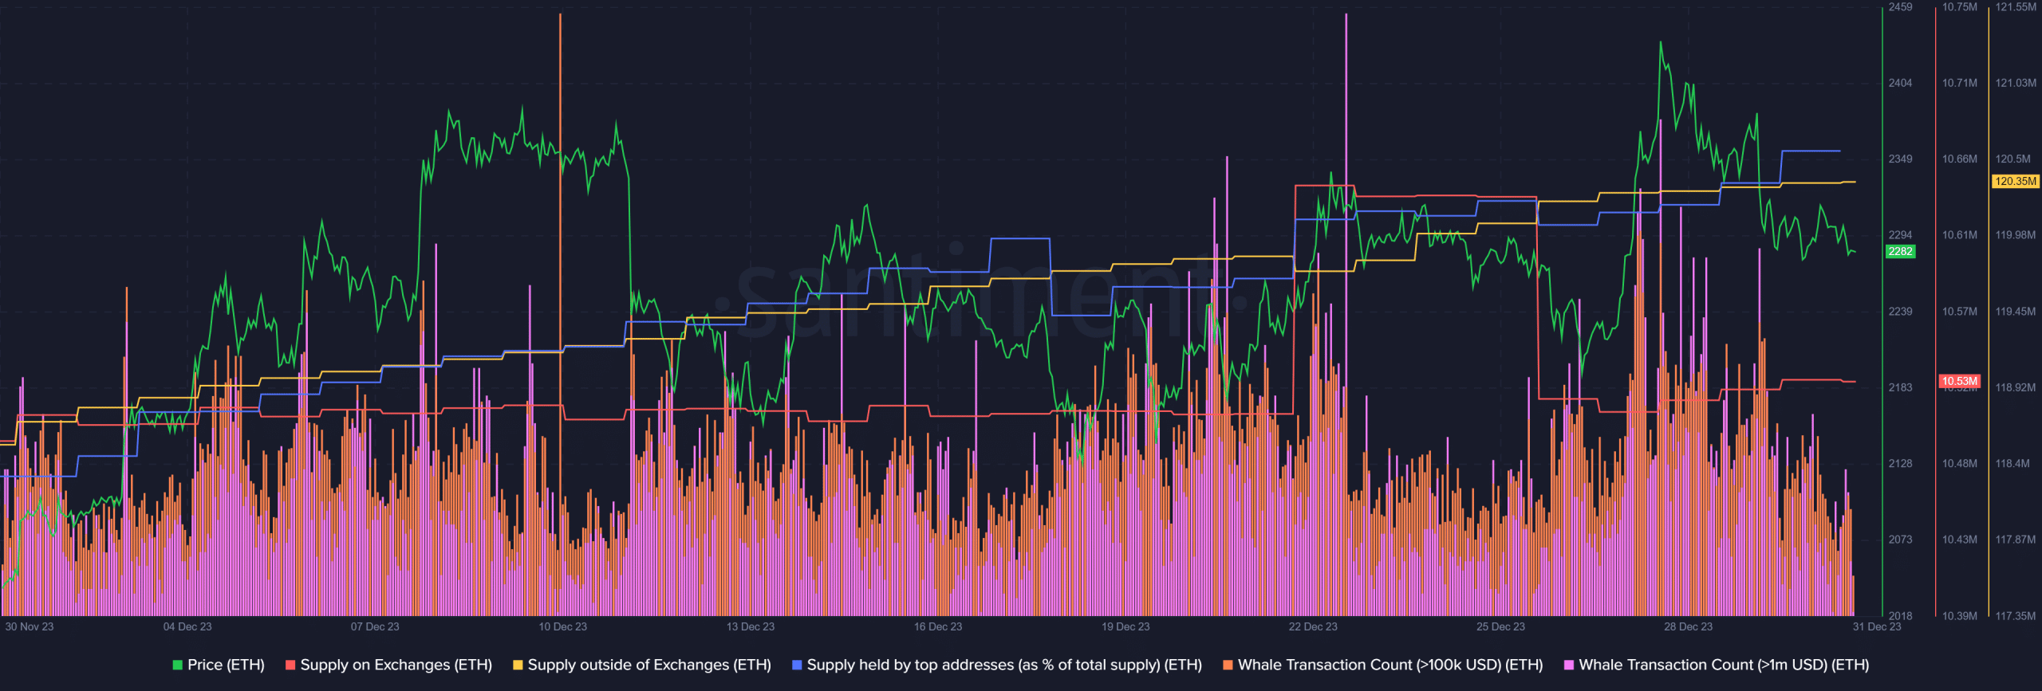Click the 2459 price axis label
The width and height of the screenshot is (2042, 691).
coord(1900,7)
